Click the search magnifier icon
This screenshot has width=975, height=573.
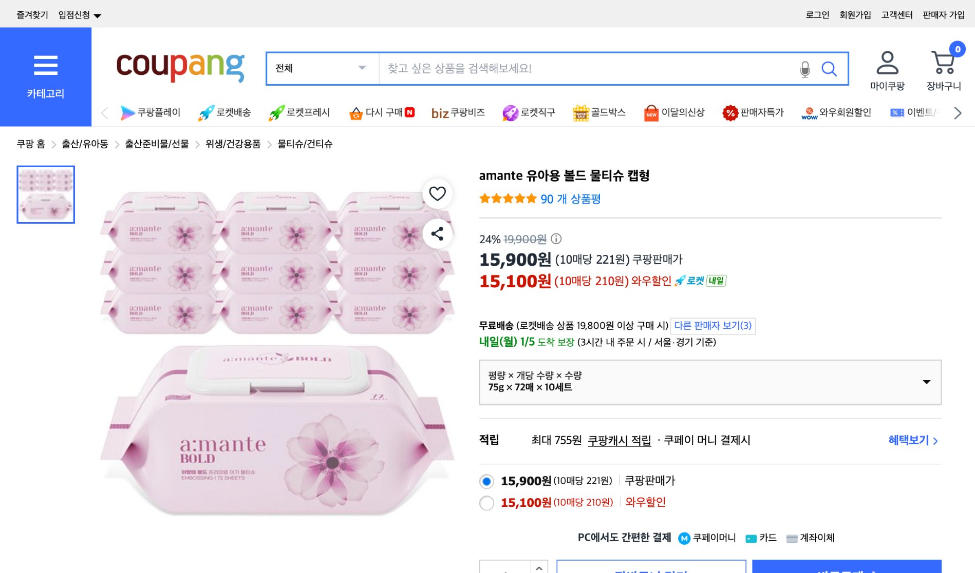point(830,68)
